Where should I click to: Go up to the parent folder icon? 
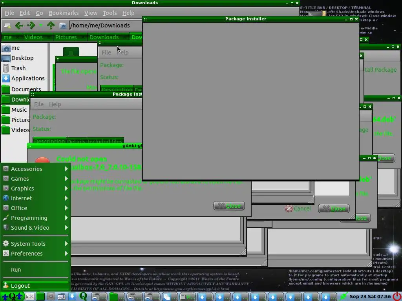pyautogui.click(x=51, y=25)
